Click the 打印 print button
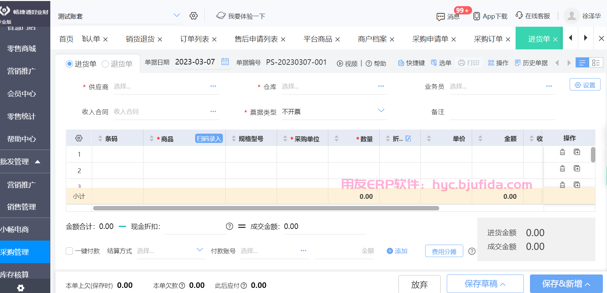The height and width of the screenshot is (293, 607). coord(469,63)
